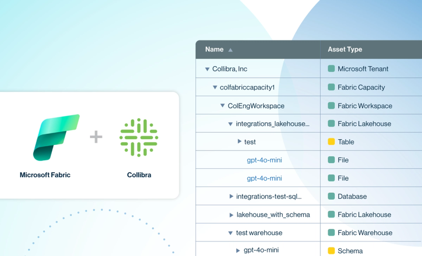
Task: Select the ColEngWorkspace row name
Action: point(256,106)
